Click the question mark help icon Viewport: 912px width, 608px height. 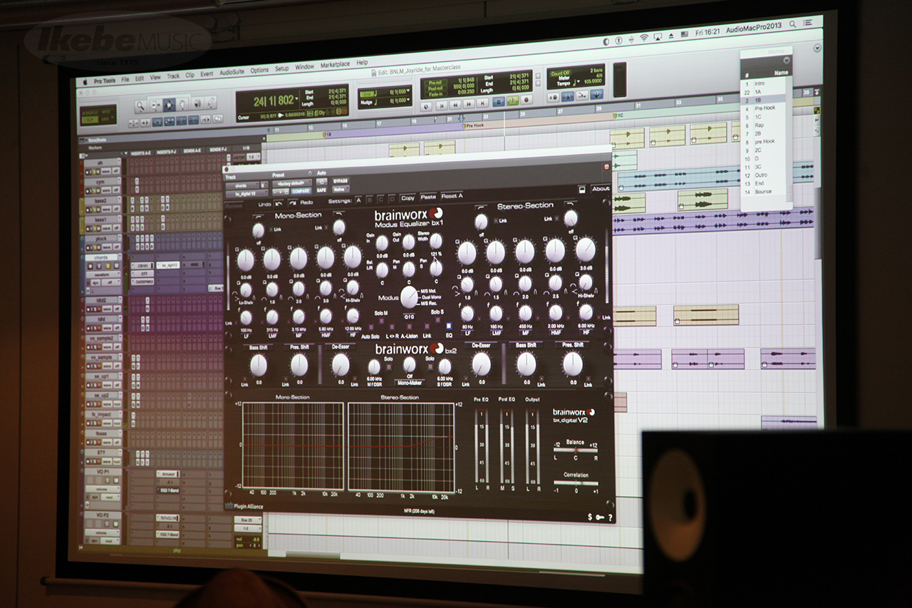610,517
